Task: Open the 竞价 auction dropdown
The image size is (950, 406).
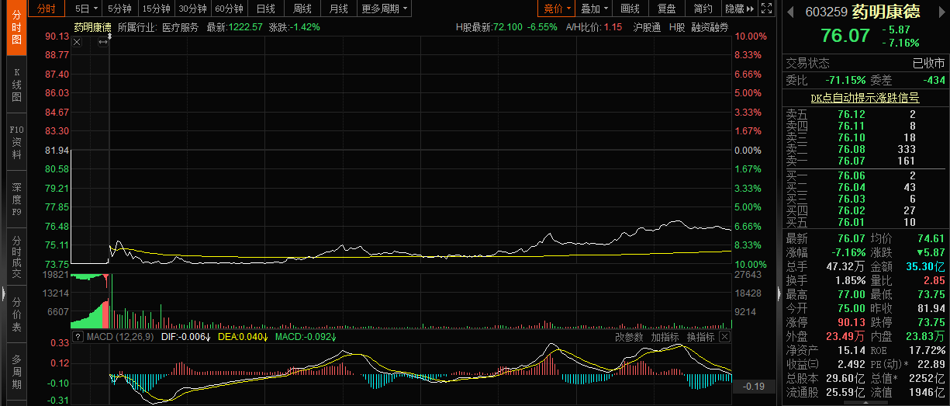Action: point(557,9)
